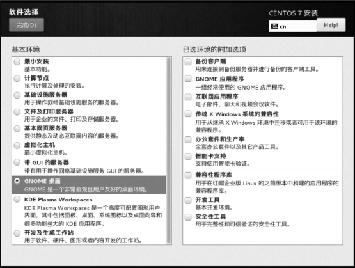
Task: Click the cn keyboard layout field
Action: (293, 26)
